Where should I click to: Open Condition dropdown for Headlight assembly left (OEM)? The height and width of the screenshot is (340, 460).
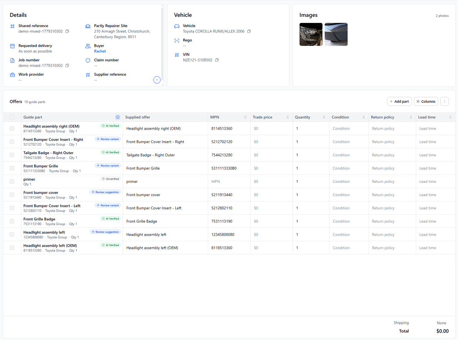[x=349, y=247]
